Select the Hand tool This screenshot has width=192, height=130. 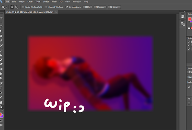click(x=1, y=102)
